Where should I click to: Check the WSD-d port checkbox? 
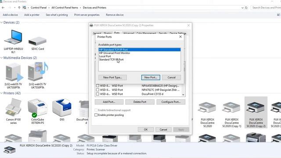click(x=97, y=94)
